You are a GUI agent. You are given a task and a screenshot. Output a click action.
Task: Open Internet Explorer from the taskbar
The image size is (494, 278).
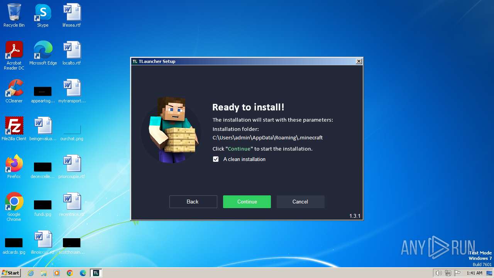pyautogui.click(x=30, y=273)
